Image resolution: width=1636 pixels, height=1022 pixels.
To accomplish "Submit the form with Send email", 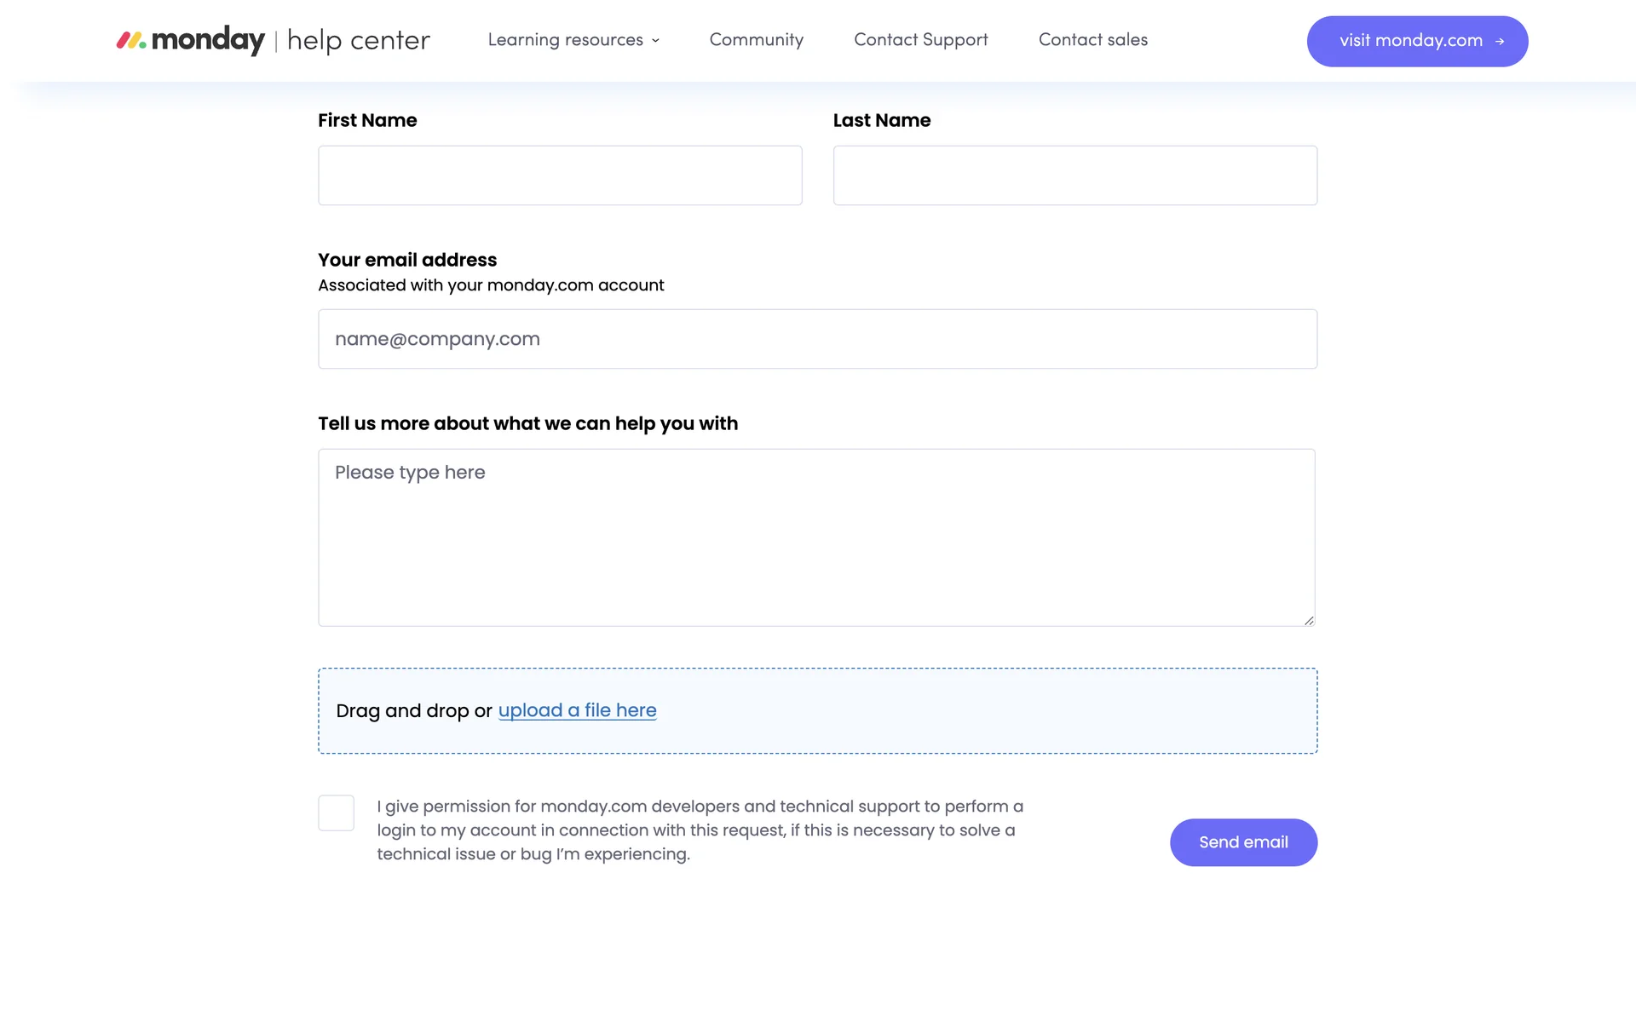I will pyautogui.click(x=1243, y=842).
